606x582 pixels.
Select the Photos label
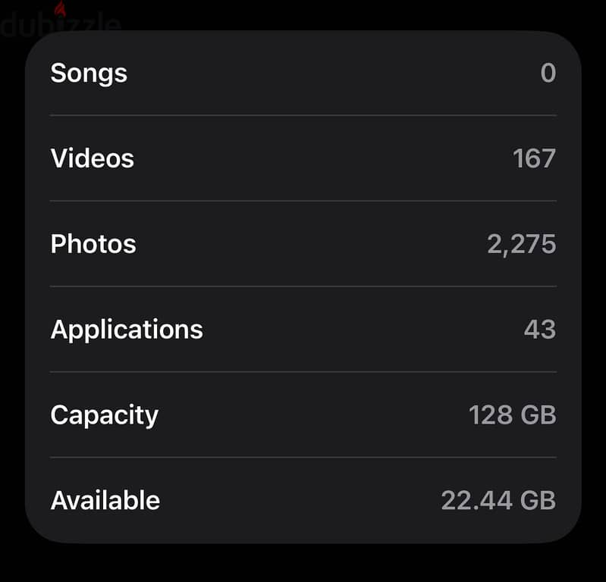tap(93, 244)
